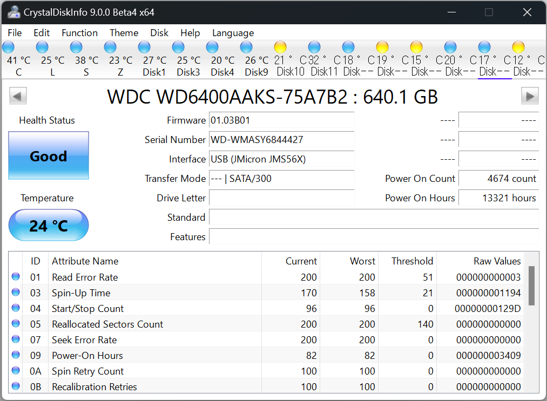Click the Health Status label
Viewport: 547px width, 401px height.
coord(47,120)
